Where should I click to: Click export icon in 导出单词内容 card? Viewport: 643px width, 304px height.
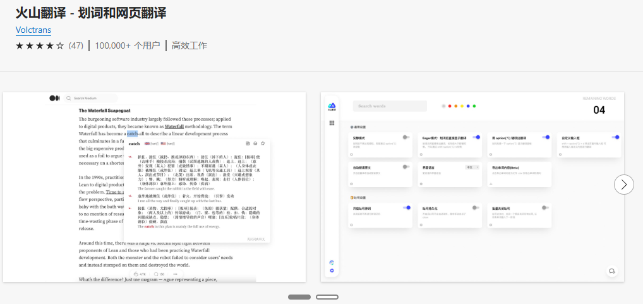pyautogui.click(x=491, y=184)
